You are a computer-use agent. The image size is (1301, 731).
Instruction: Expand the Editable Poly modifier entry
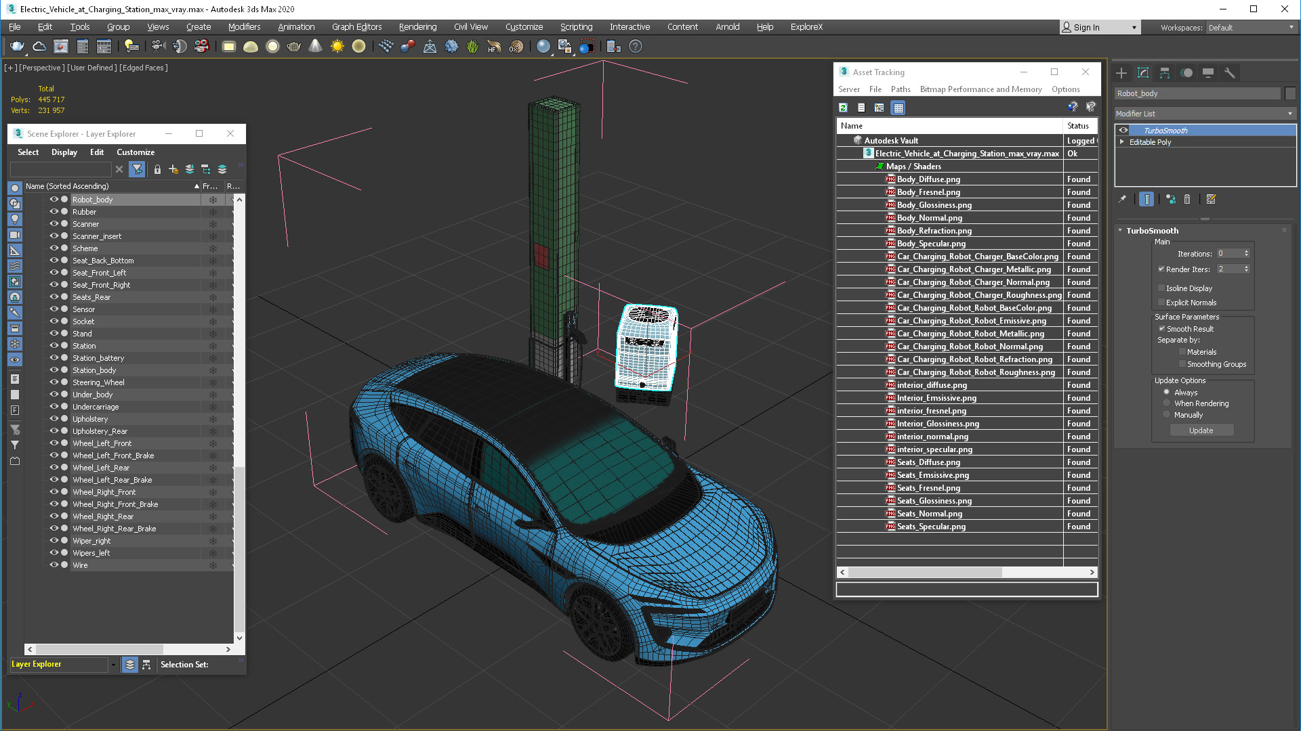tap(1122, 142)
